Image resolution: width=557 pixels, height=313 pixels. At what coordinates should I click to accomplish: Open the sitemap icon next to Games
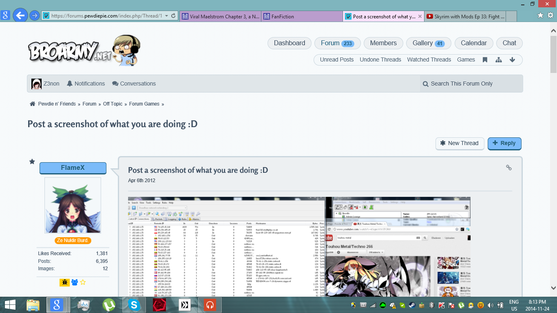[x=498, y=60]
